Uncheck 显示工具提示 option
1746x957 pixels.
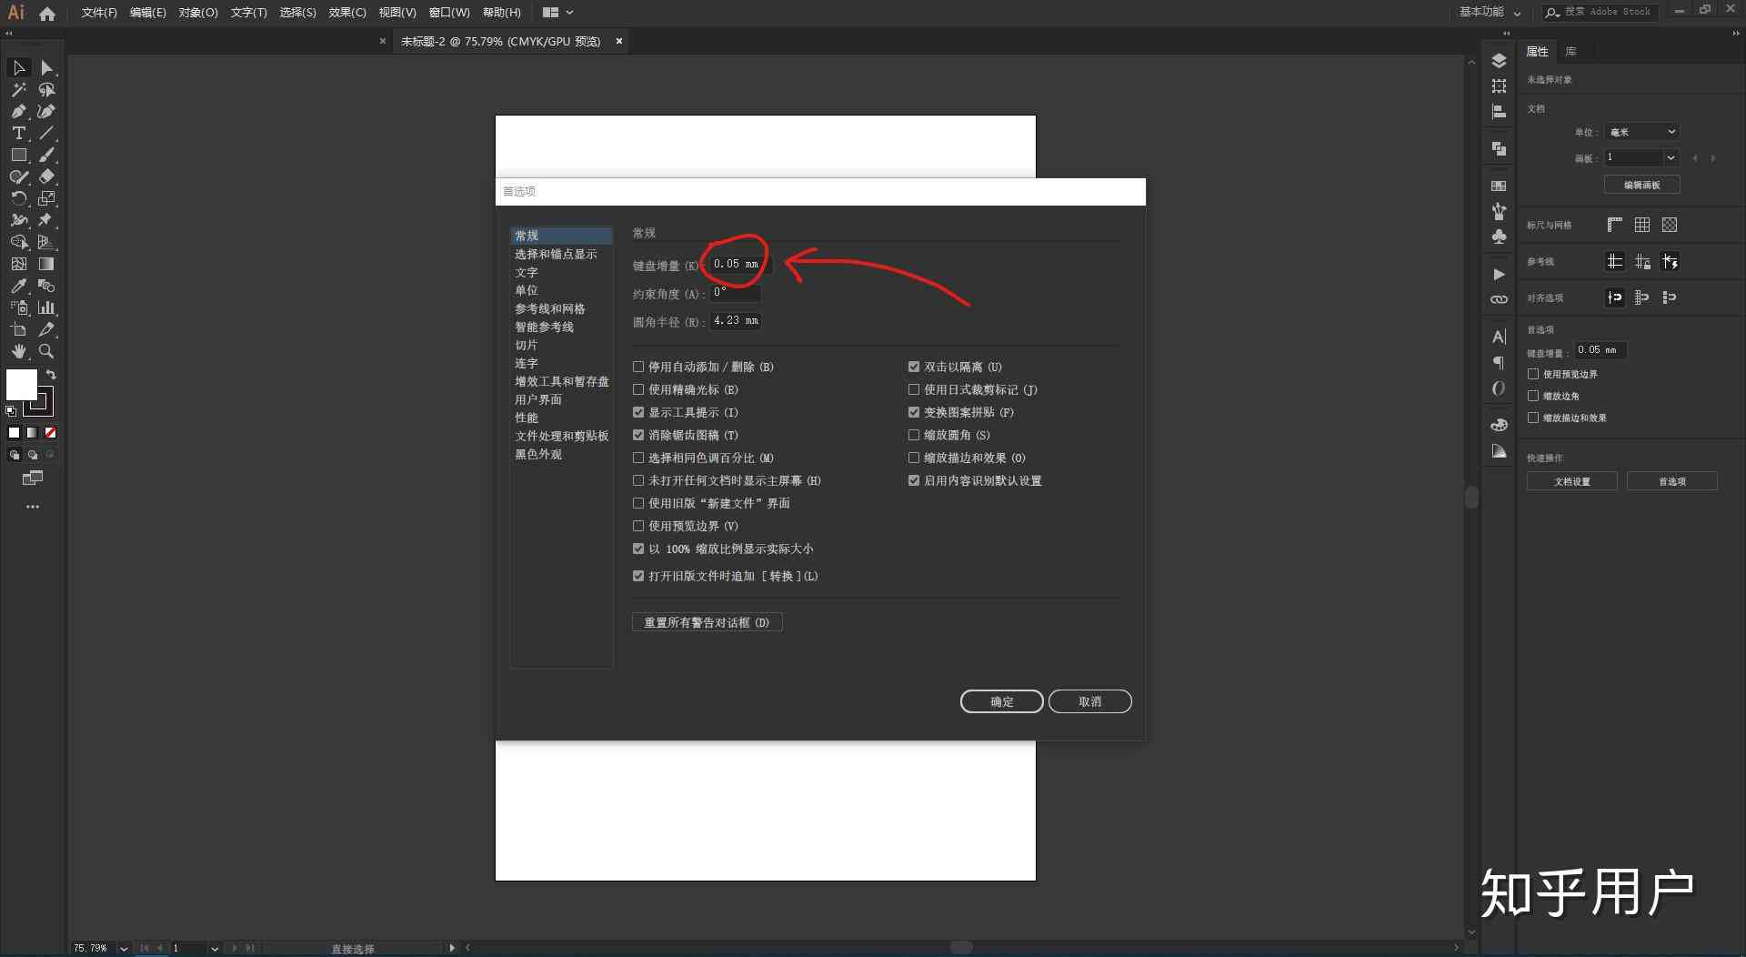[638, 412]
